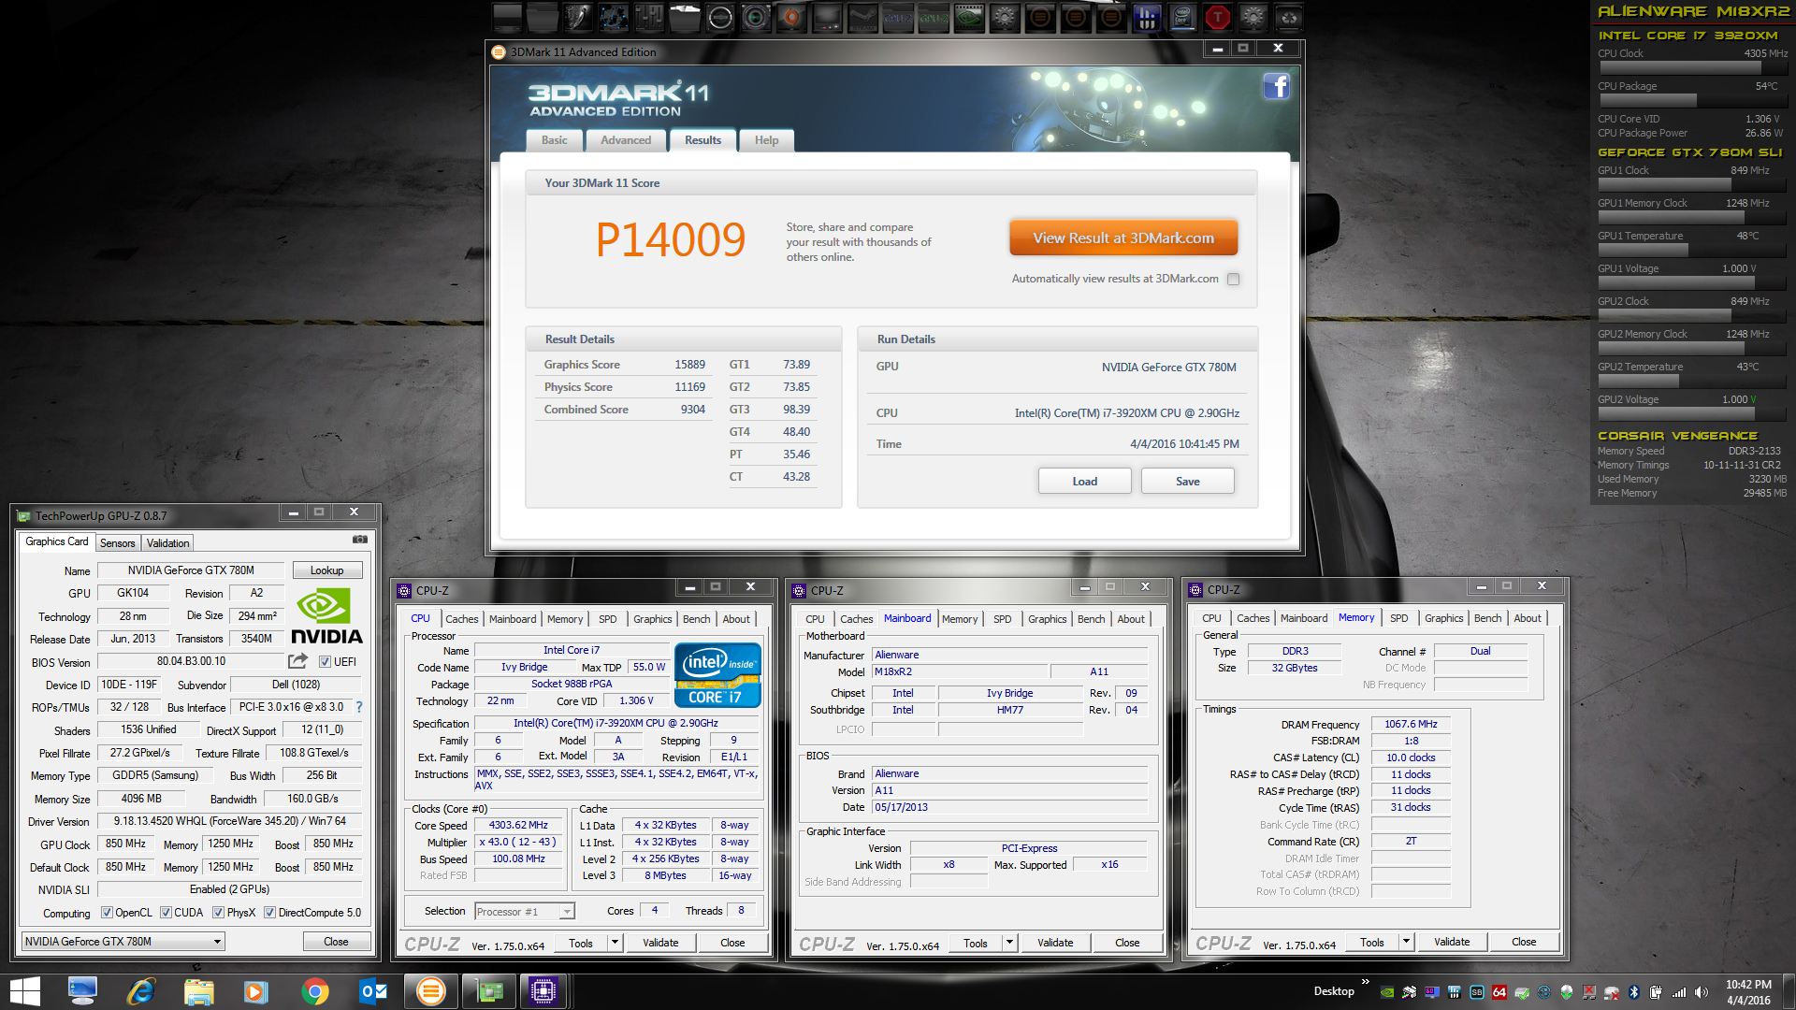Expand hidden toolbar items next to Desktop
Screen dimensions: 1796x1010
pyautogui.click(x=1365, y=982)
